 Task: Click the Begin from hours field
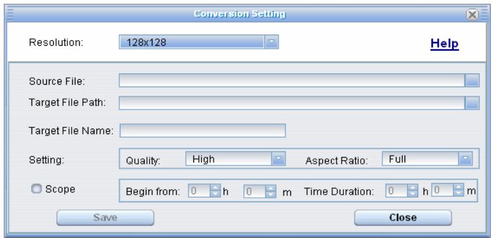(199, 190)
